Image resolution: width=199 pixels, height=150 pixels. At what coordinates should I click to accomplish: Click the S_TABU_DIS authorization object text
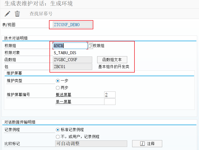click(65, 53)
